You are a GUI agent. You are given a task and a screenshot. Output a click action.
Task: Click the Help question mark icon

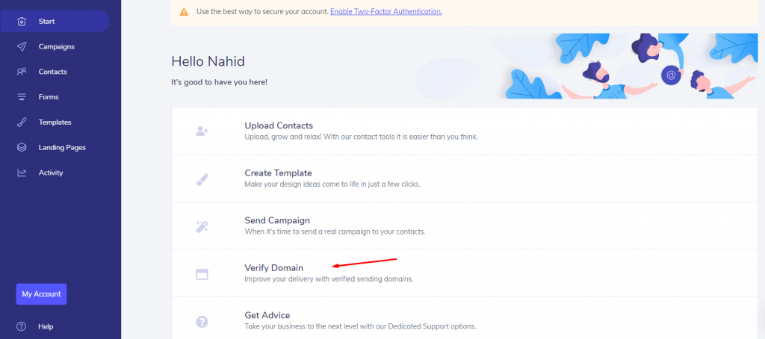pos(21,326)
